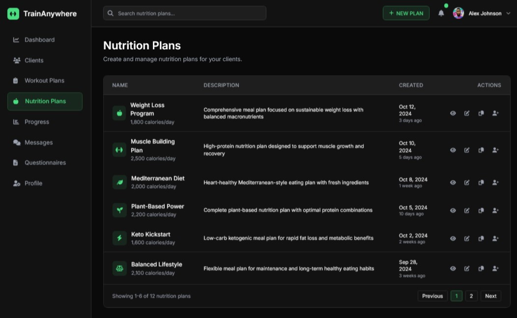The image size is (517, 318).
Task: Jump to page 2 of nutrition plans
Action: (x=471, y=296)
